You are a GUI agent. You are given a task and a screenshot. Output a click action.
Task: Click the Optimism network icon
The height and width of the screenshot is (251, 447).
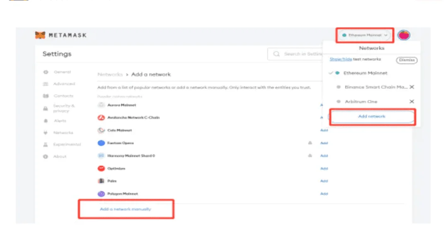click(x=101, y=168)
